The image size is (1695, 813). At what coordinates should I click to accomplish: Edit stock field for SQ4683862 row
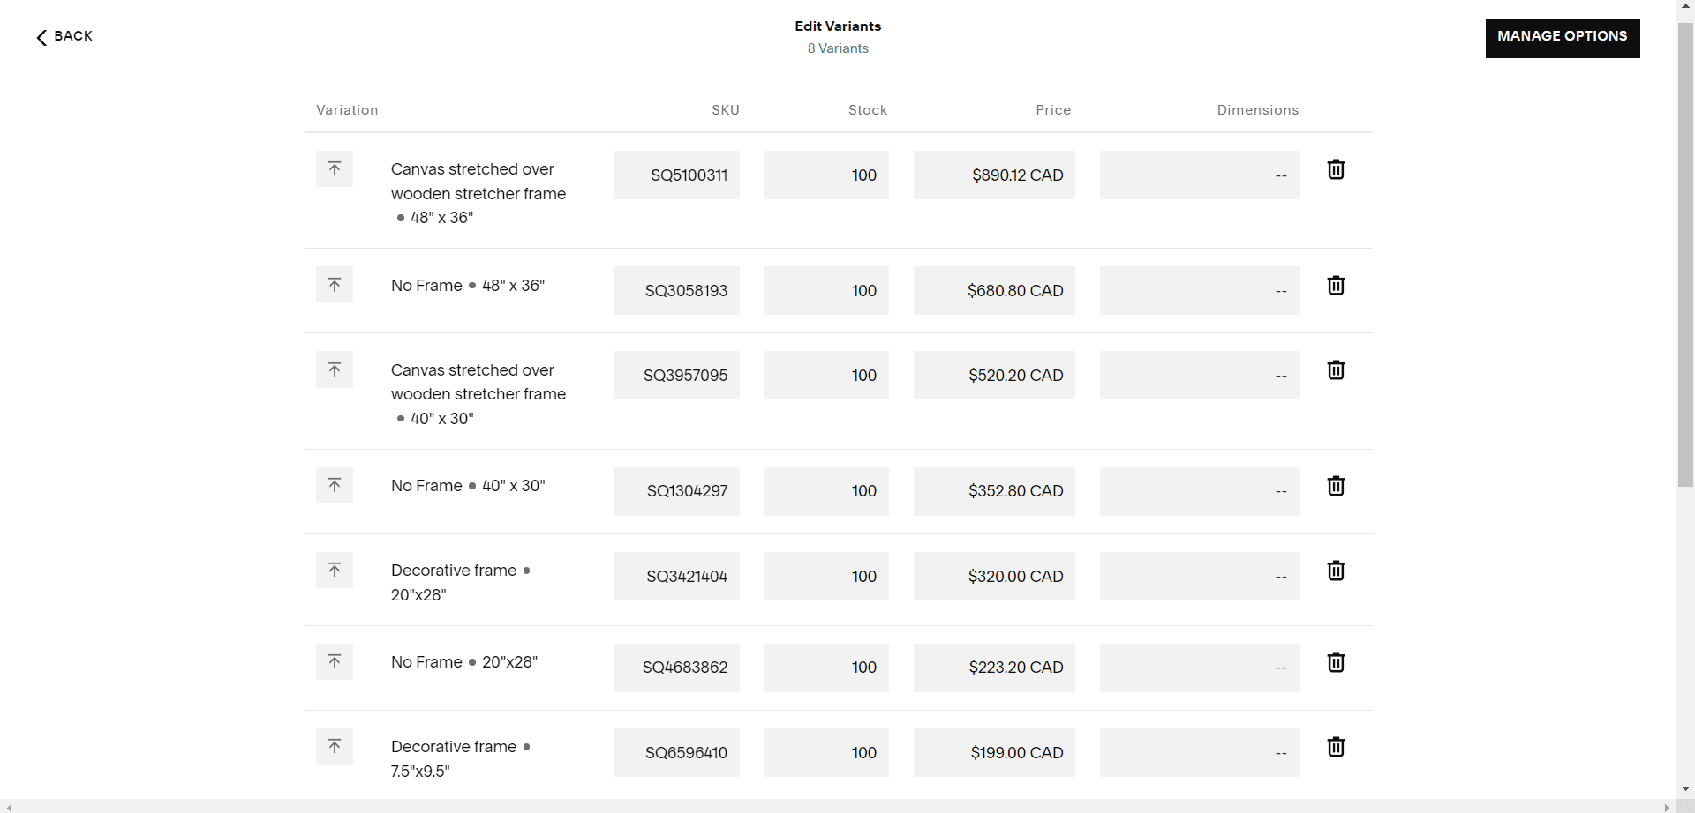point(826,668)
